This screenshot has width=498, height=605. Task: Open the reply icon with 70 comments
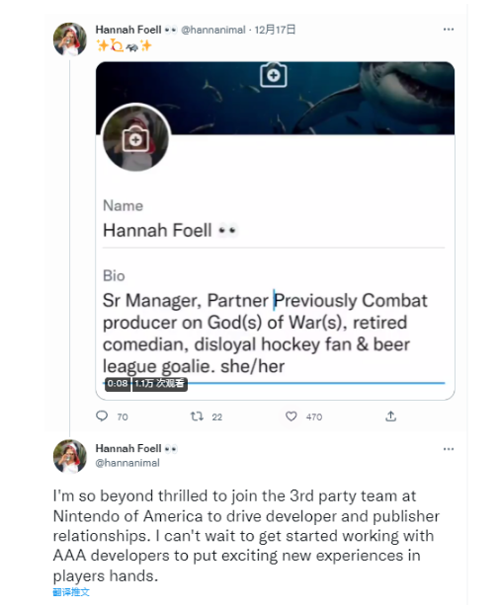pos(102,416)
